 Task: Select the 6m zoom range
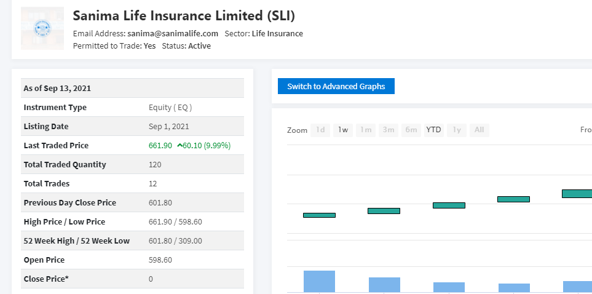pos(411,130)
